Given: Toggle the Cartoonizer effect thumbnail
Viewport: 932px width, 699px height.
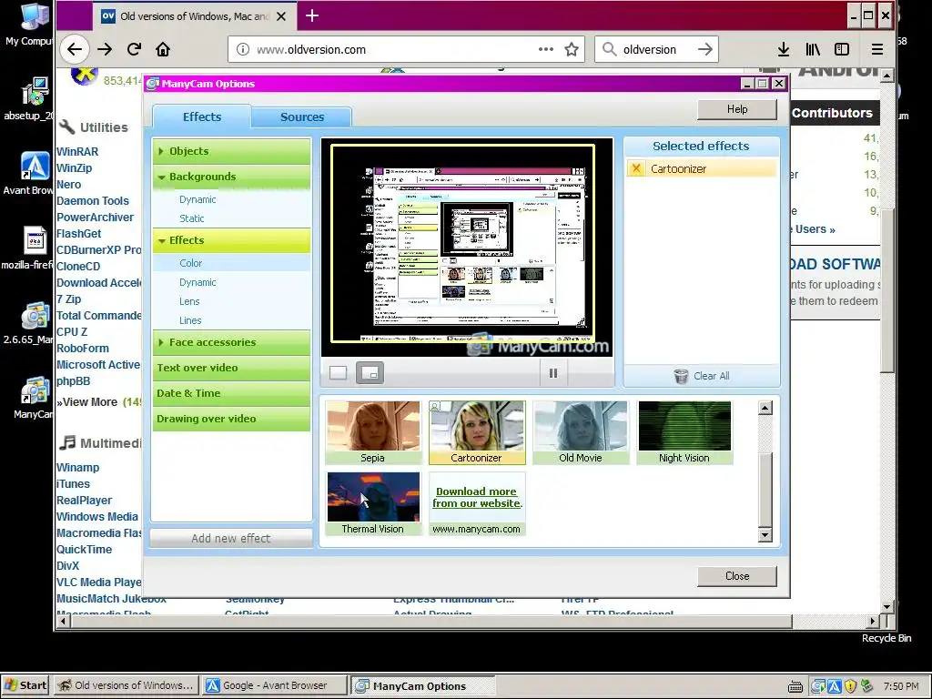Looking at the screenshot, I should (x=477, y=432).
